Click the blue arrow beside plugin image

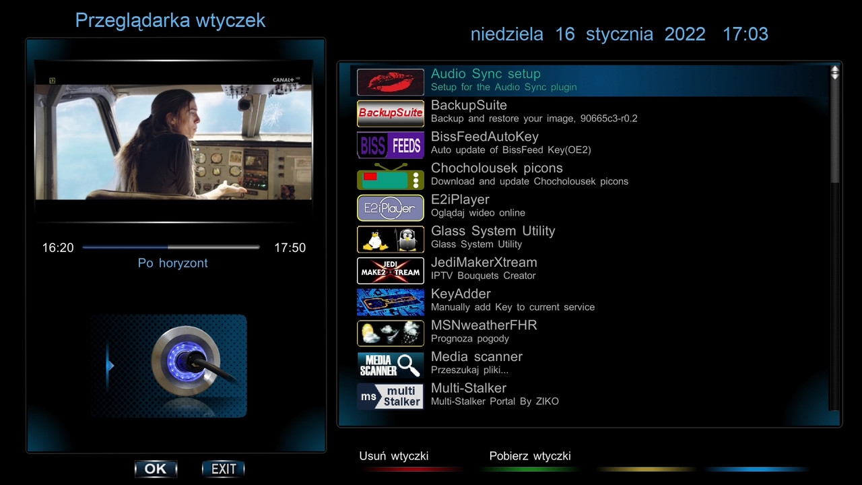[110, 366]
